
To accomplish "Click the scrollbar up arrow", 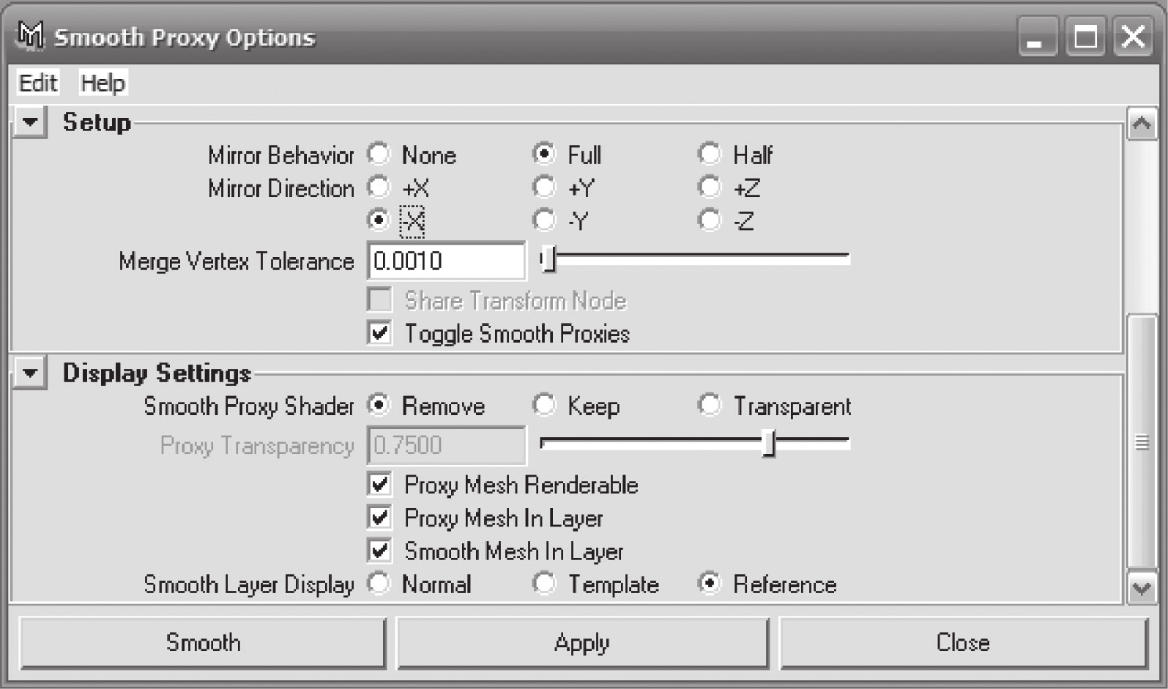I will click(1142, 123).
